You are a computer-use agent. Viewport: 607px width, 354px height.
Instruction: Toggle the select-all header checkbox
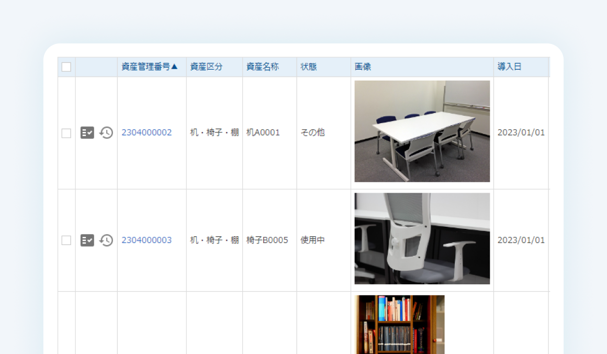(x=66, y=67)
